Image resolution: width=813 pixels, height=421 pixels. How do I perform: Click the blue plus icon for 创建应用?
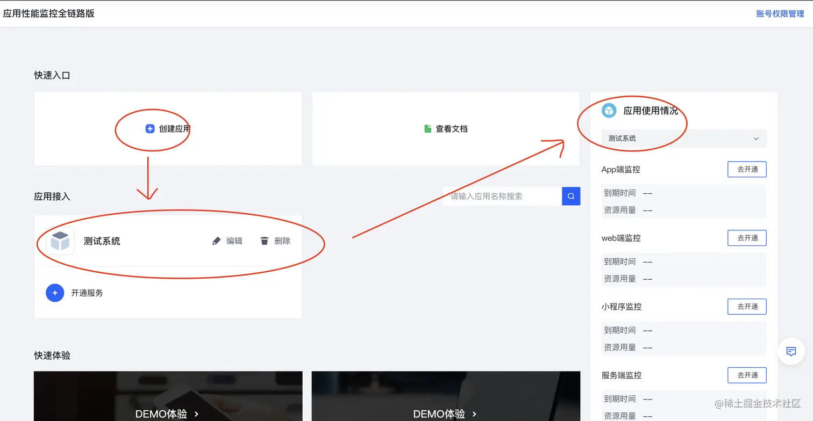click(x=150, y=129)
